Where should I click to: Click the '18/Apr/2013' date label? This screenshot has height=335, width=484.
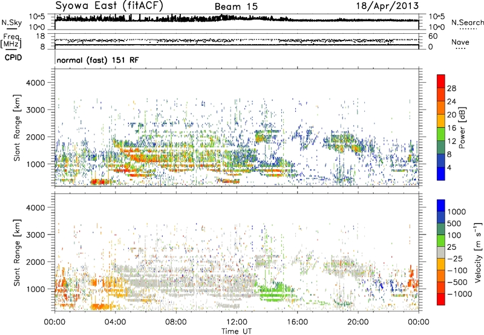tap(387, 6)
